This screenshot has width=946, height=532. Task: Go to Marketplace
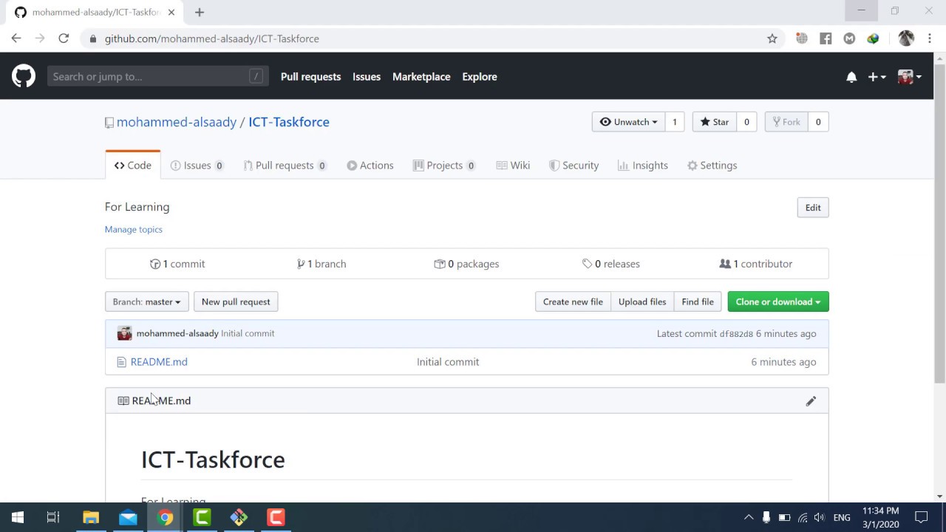click(421, 77)
